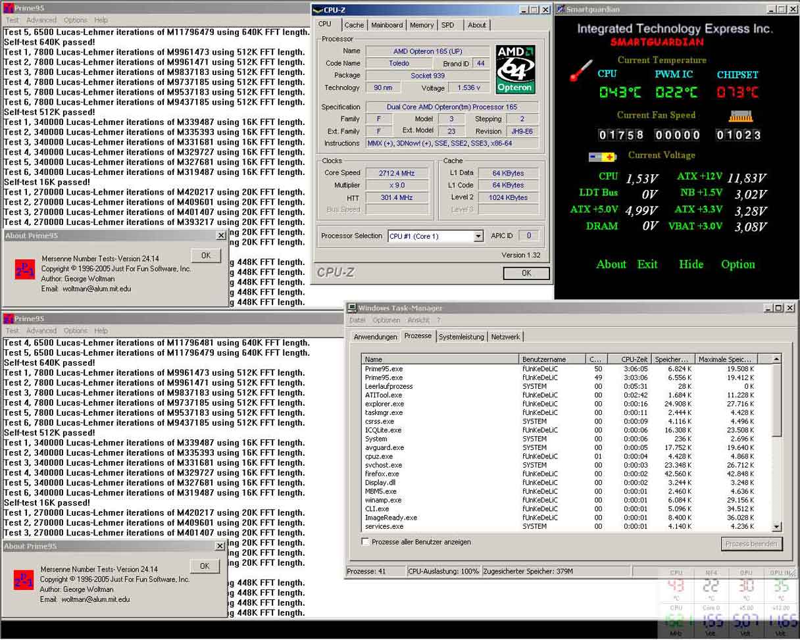Close the upper About Prime95 dialog
Viewport: 800px width, 640px height.
point(221,235)
